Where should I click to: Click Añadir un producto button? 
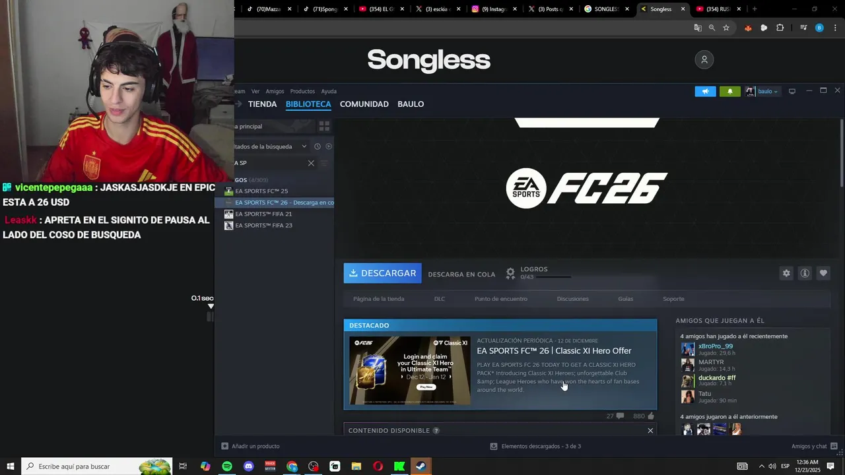tap(250, 447)
